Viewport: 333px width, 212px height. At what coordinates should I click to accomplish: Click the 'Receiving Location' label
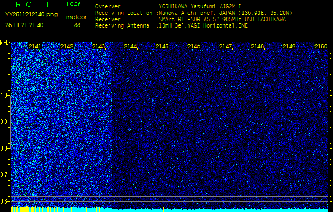(x=124, y=13)
